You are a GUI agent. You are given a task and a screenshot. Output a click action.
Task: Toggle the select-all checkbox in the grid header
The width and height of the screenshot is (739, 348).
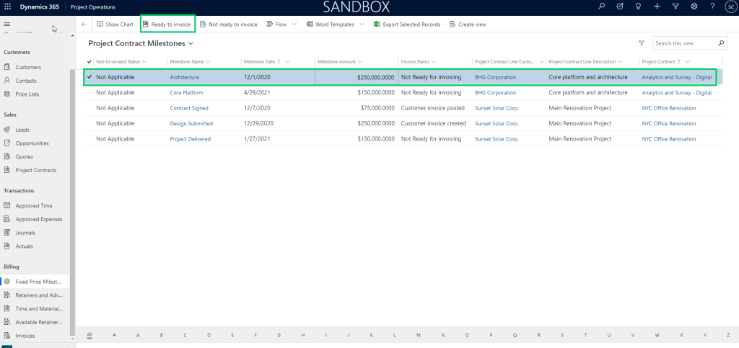click(89, 61)
